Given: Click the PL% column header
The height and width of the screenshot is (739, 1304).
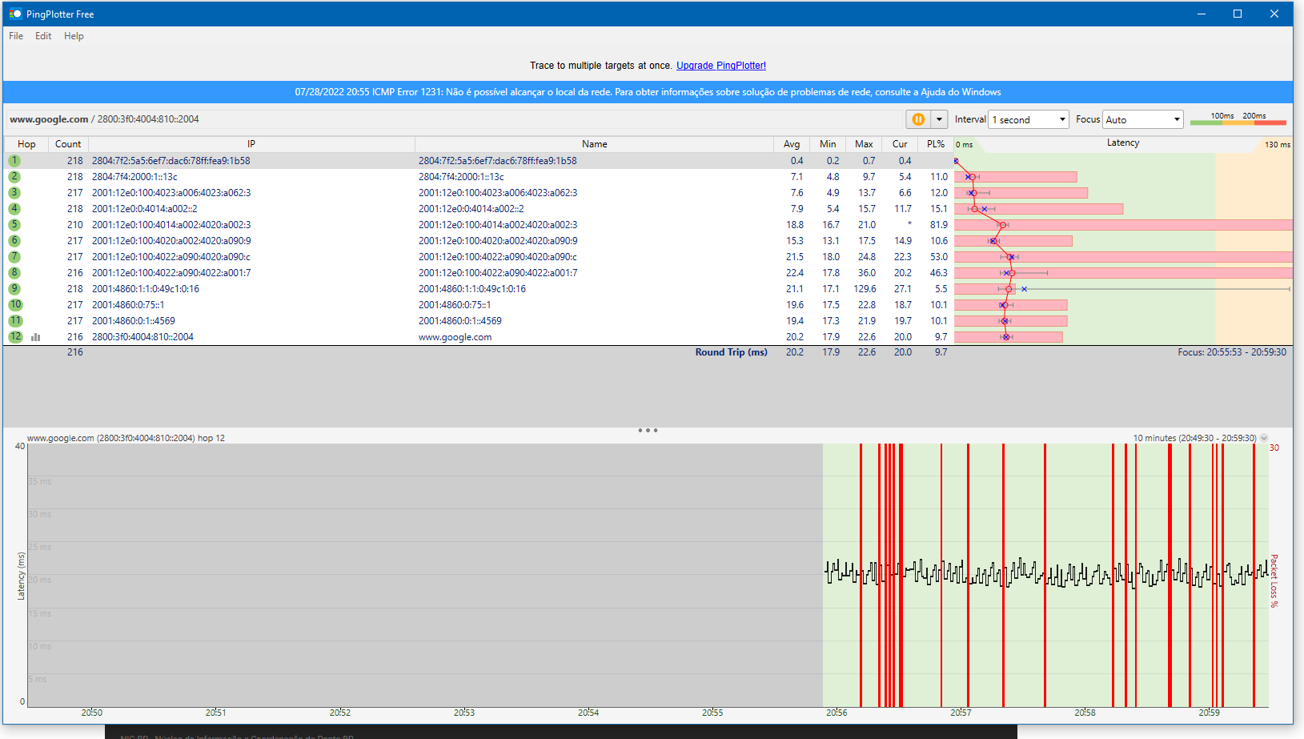Looking at the screenshot, I should tap(935, 144).
